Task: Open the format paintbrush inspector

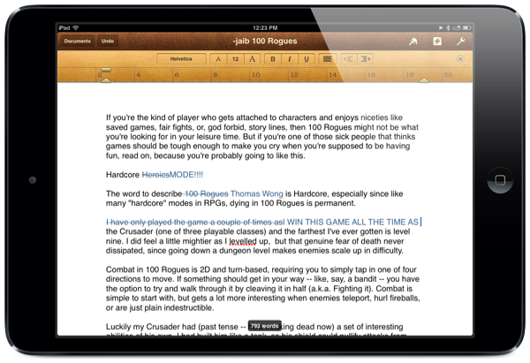Action: pyautogui.click(x=413, y=42)
